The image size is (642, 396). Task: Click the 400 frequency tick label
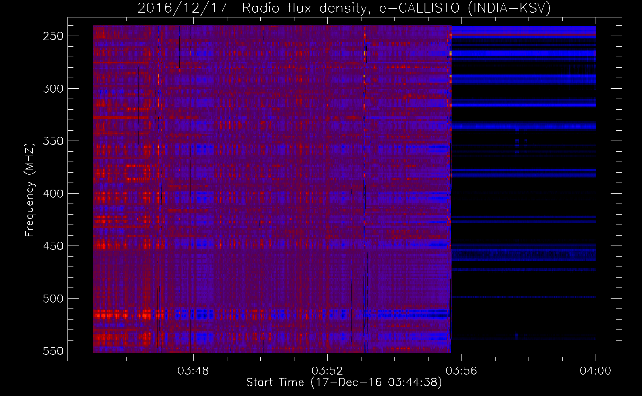coord(53,194)
